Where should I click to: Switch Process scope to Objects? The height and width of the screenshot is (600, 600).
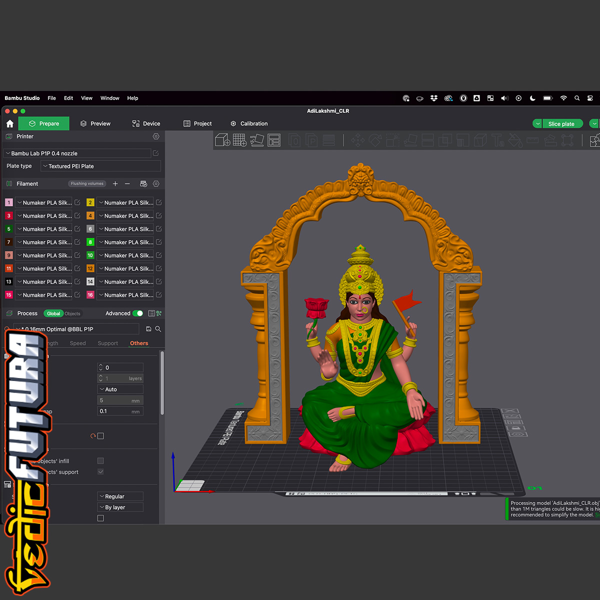coord(72,313)
